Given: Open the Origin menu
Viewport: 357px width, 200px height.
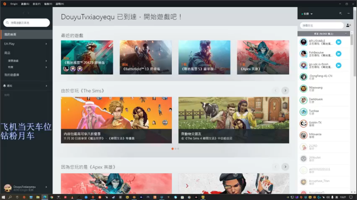Looking at the screenshot, I should [14, 4].
